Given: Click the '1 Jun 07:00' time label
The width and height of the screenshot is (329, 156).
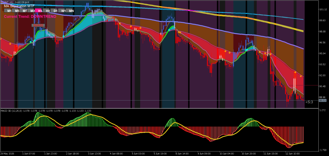Looking at the screenshot, I should point(28,154).
